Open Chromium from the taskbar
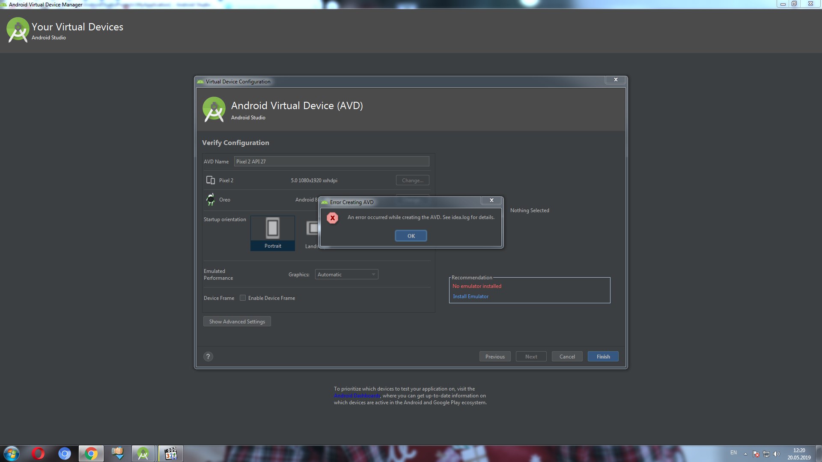This screenshot has width=822, height=462. coord(65,453)
